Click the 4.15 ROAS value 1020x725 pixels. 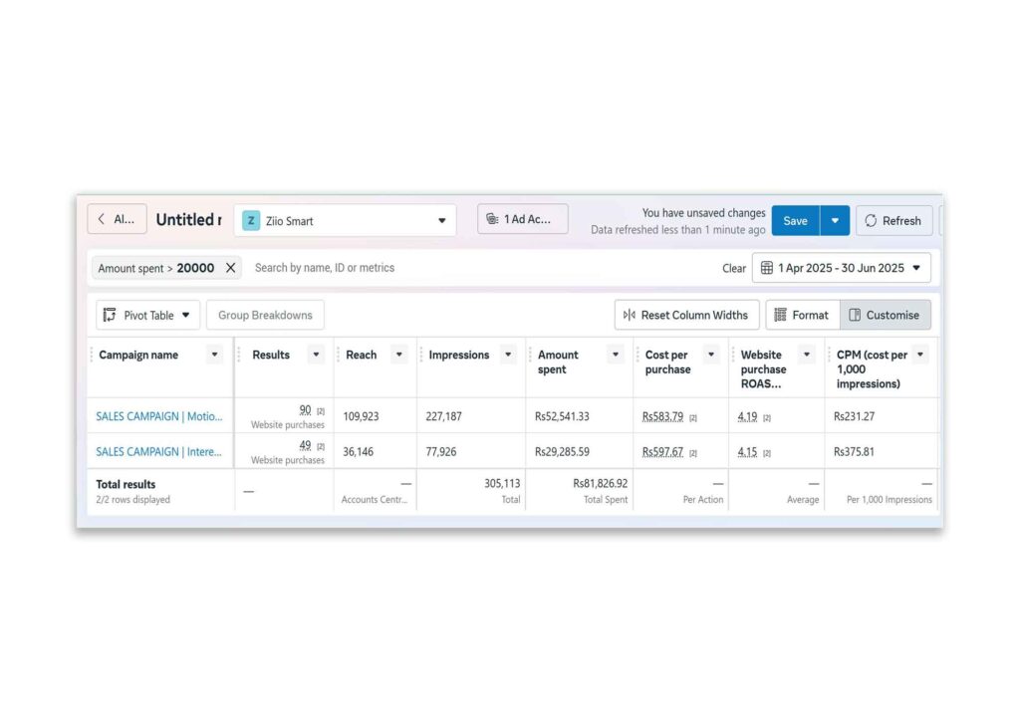pyautogui.click(x=747, y=451)
